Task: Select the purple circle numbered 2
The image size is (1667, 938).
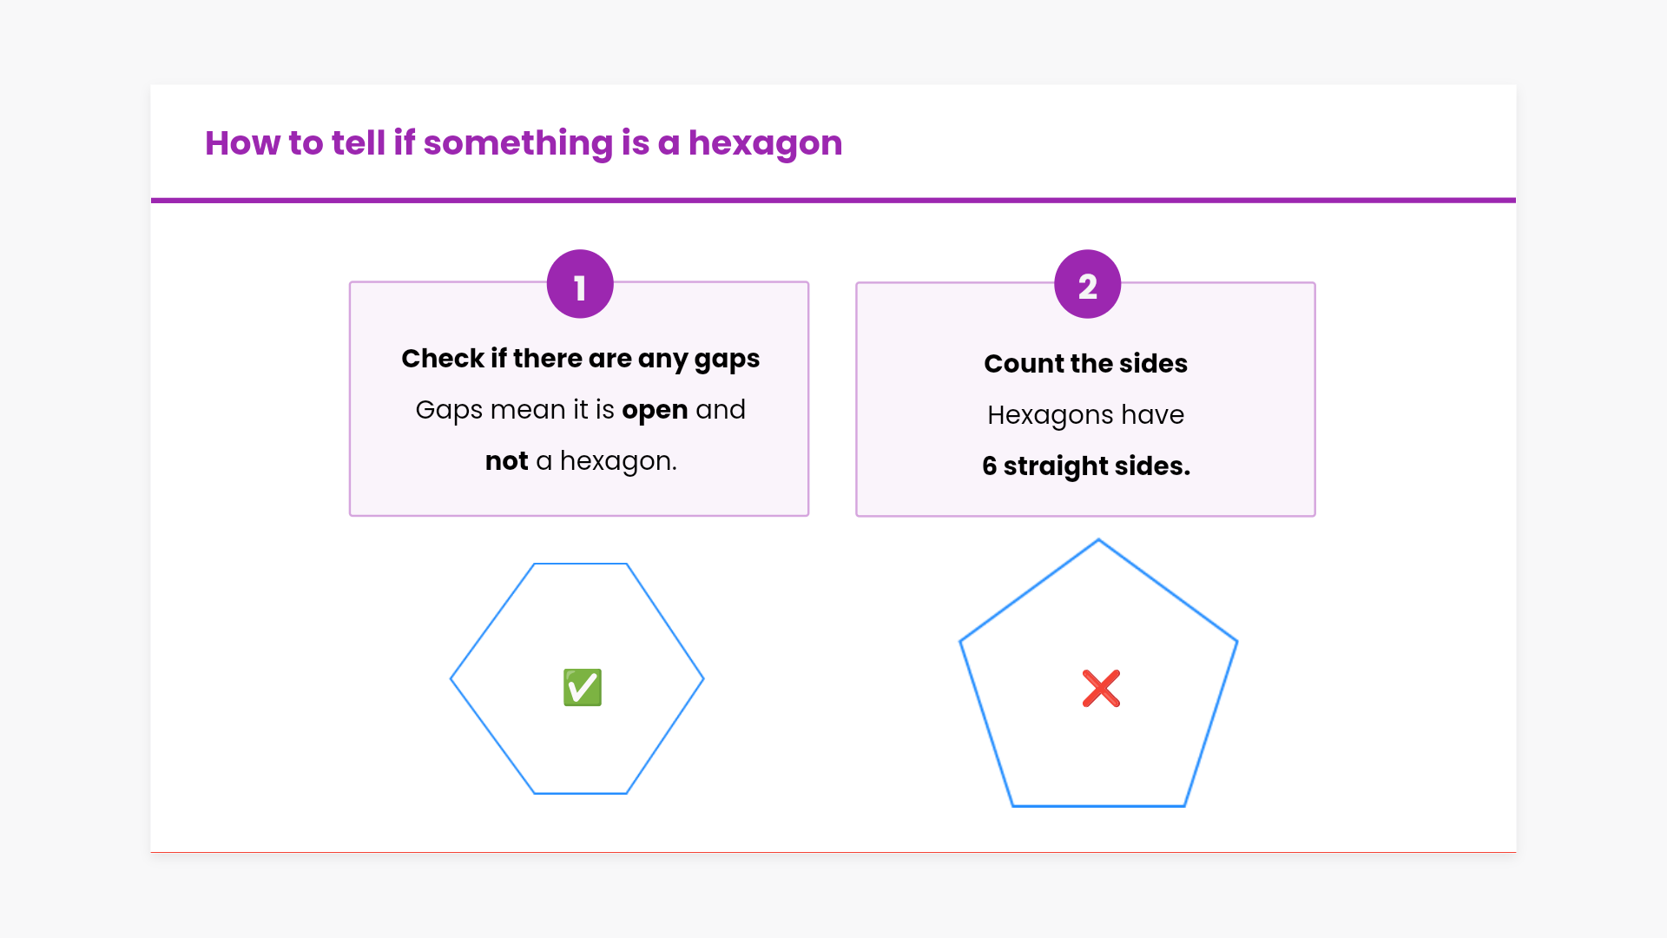Action: coord(1087,285)
